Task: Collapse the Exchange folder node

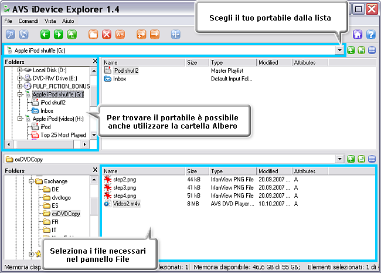Action: point(31,181)
